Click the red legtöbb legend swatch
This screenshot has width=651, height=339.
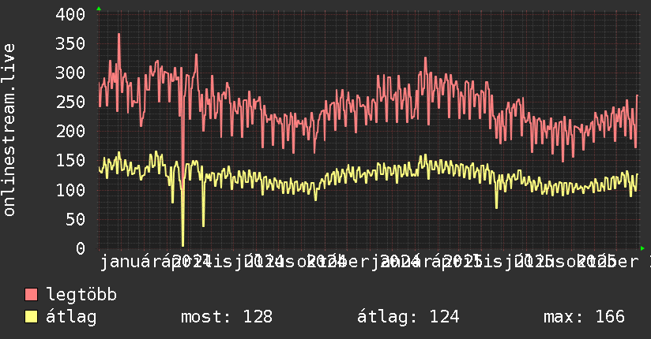click(31, 295)
